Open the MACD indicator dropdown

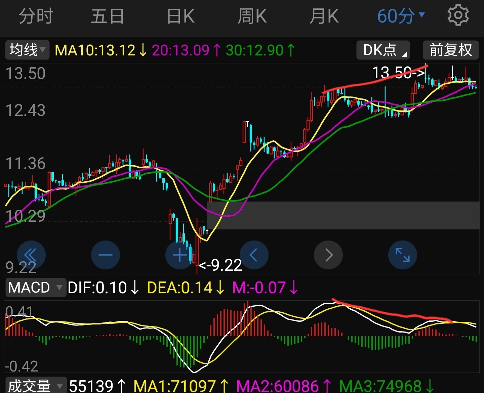coord(36,288)
